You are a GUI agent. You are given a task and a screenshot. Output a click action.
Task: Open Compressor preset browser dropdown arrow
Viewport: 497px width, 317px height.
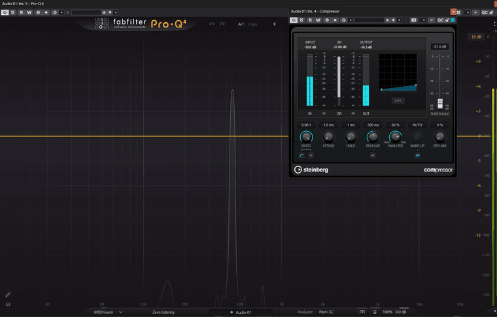tap(400, 20)
